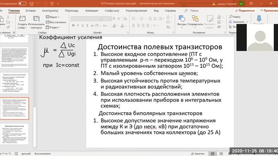Click the Cut (scissors) icon
Screen dimensions: 278x156
coord(8,17)
